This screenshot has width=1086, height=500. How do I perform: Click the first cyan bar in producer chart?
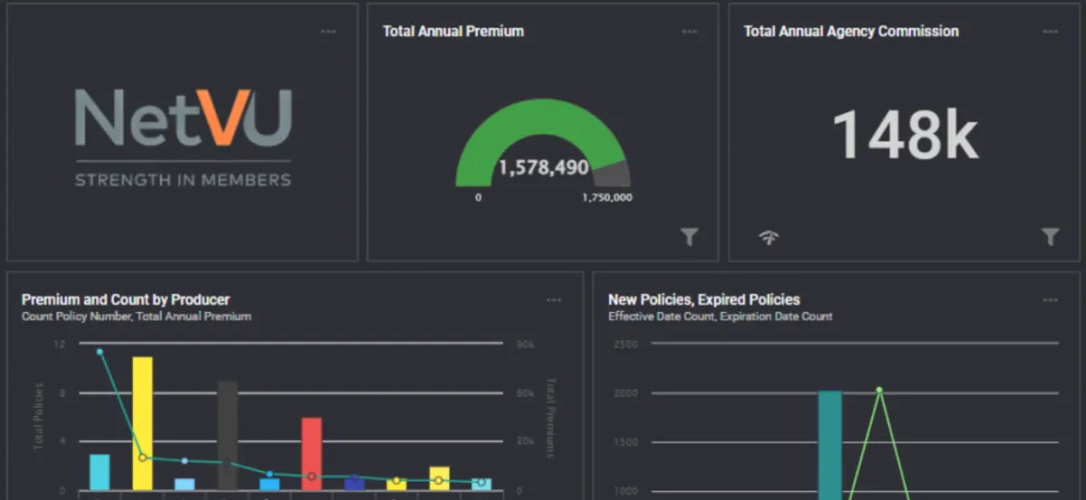pos(100,472)
